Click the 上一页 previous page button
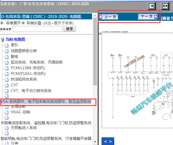Image resolution: width=173 pixels, height=145 pixels. click(x=109, y=17)
